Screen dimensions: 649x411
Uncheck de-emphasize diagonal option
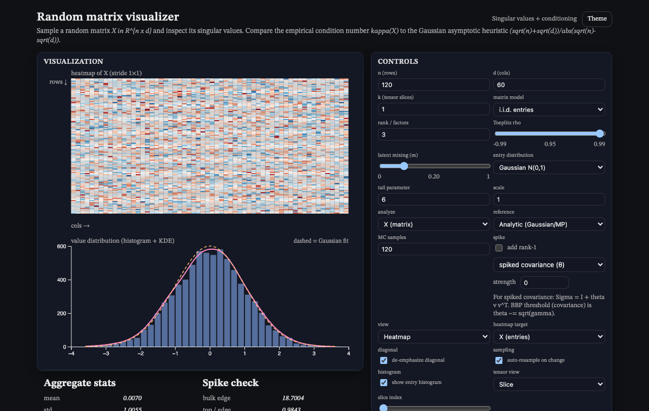pos(383,360)
